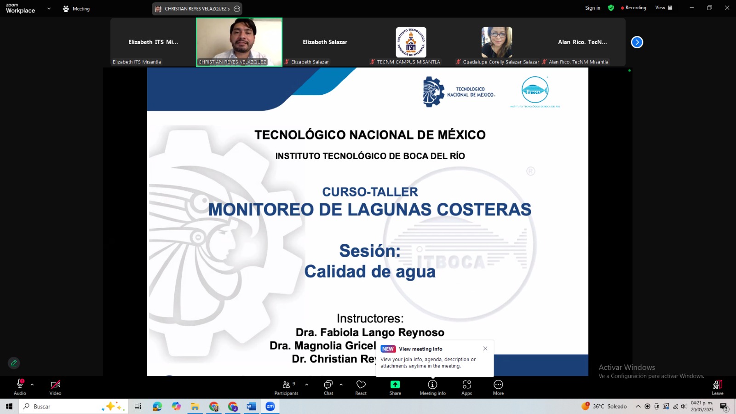
Task: Click the green encryption shield icon
Action: pos(611,8)
